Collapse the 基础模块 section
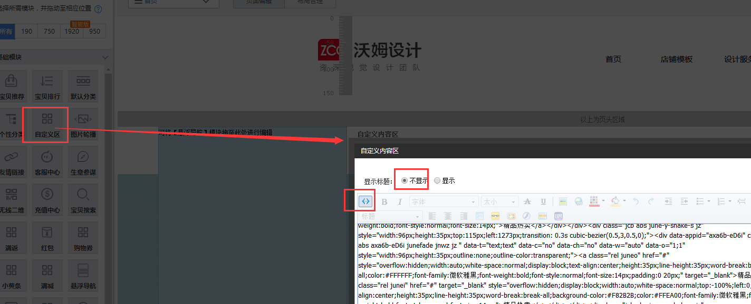The height and width of the screenshot is (304, 751). pyautogui.click(x=105, y=57)
